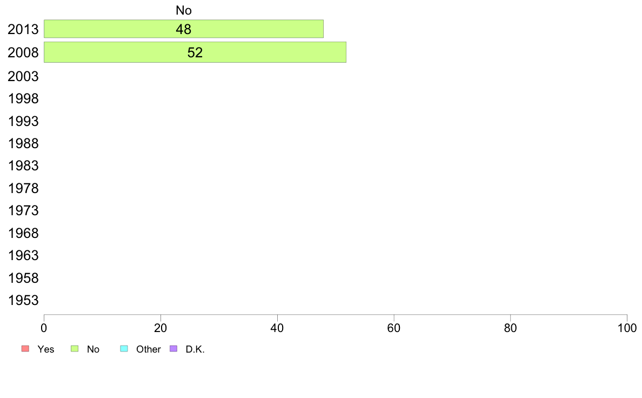Click the 1998 year label

pyautogui.click(x=23, y=99)
